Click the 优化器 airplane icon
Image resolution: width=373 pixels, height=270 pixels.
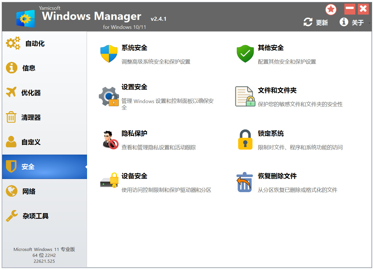[11, 92]
